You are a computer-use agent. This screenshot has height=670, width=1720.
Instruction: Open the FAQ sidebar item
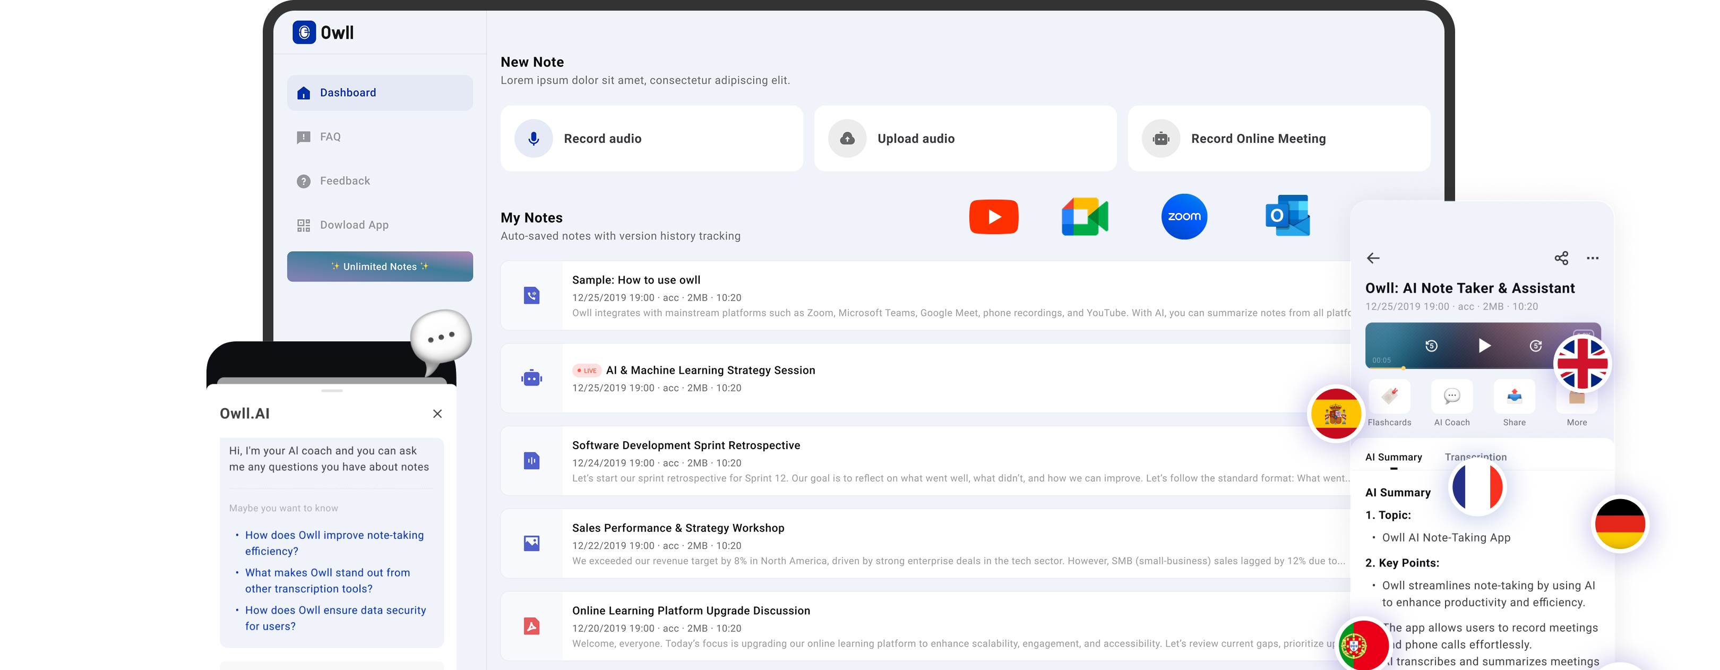click(380, 137)
